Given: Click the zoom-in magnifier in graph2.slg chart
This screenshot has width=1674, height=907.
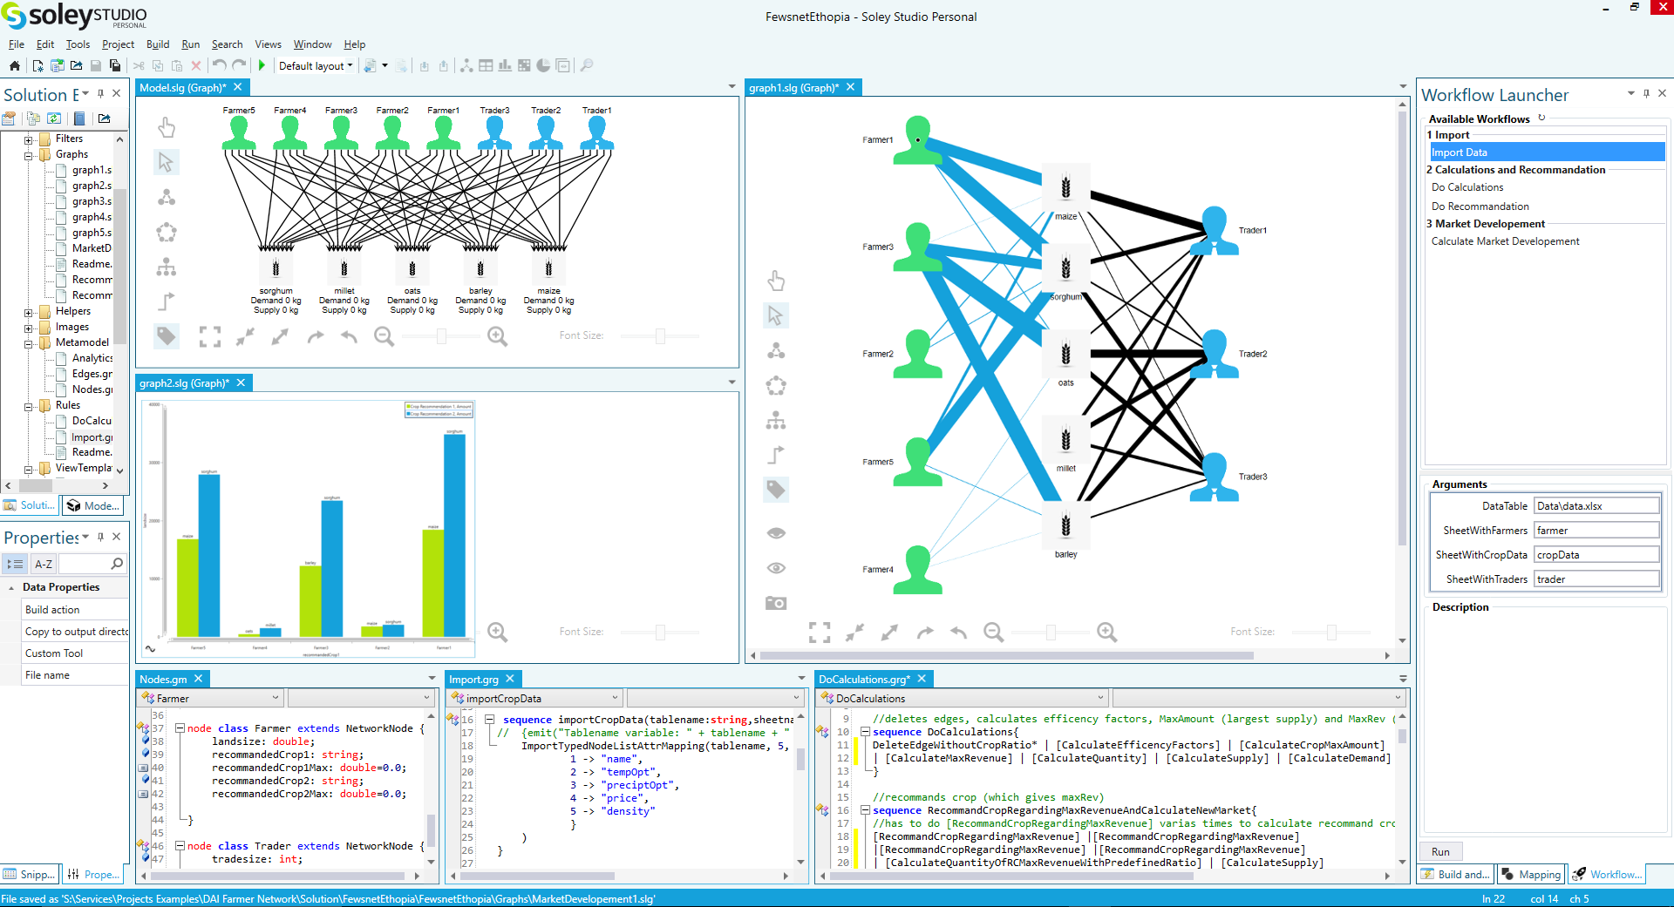Looking at the screenshot, I should [497, 632].
